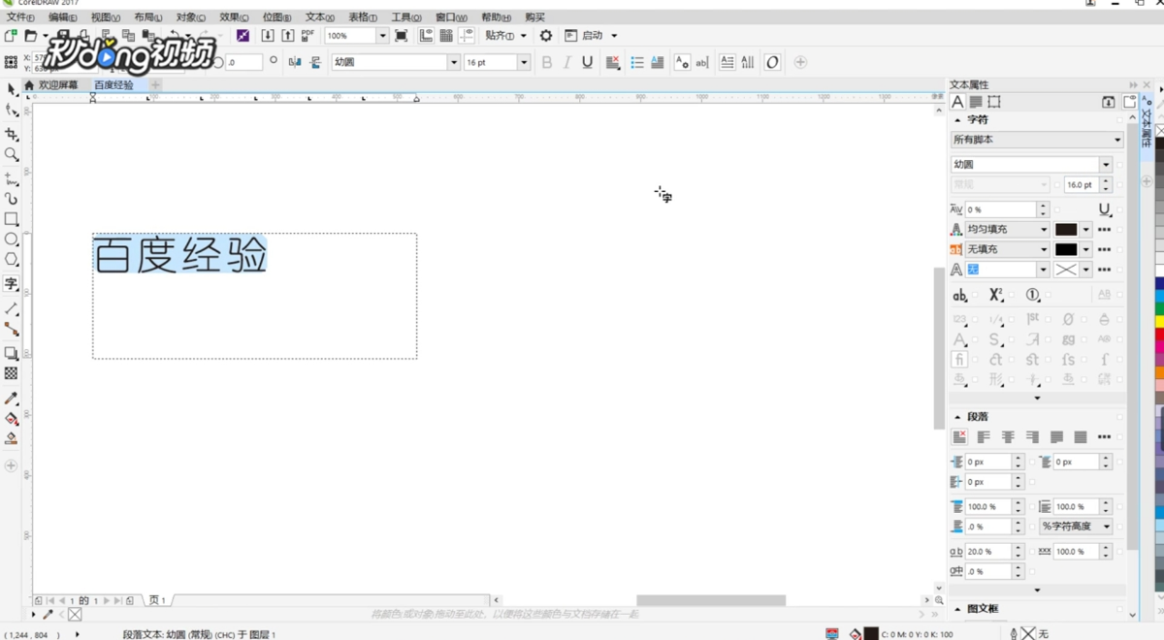Click the 16.0 pt font size field
This screenshot has height=640, width=1164.
tap(1080, 184)
